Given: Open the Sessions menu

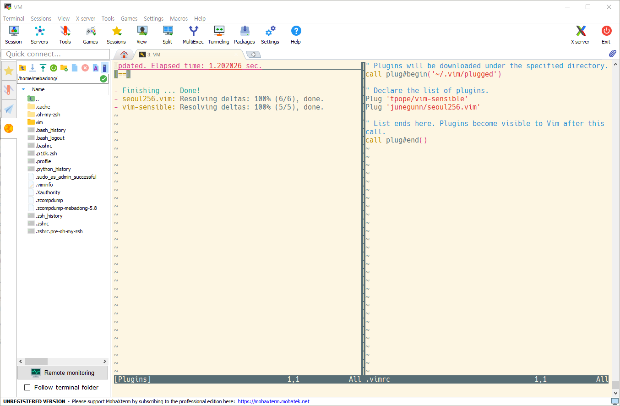Looking at the screenshot, I should point(41,19).
